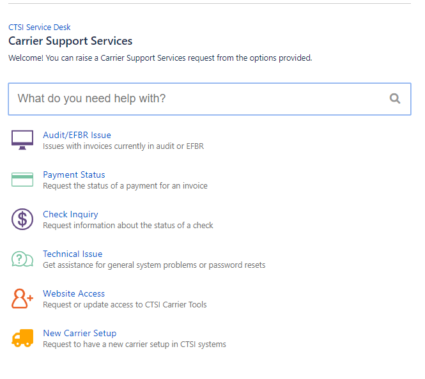The height and width of the screenshot is (379, 425).
Task: Click the dollar sign Check Inquiry icon
Action: [22, 219]
